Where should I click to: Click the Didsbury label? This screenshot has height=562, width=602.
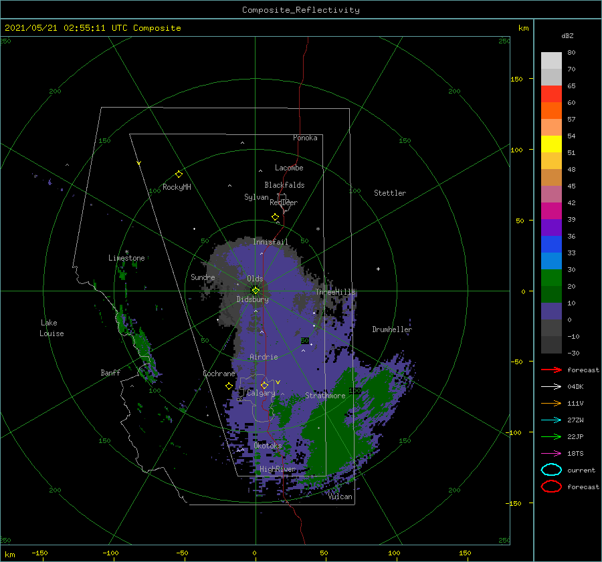[252, 299]
